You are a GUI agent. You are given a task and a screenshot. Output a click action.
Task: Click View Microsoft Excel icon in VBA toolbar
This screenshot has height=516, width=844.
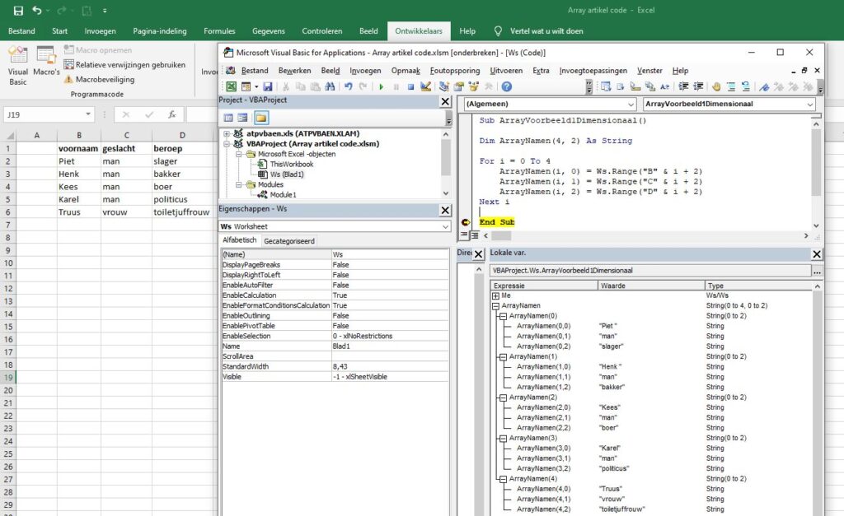(x=231, y=86)
